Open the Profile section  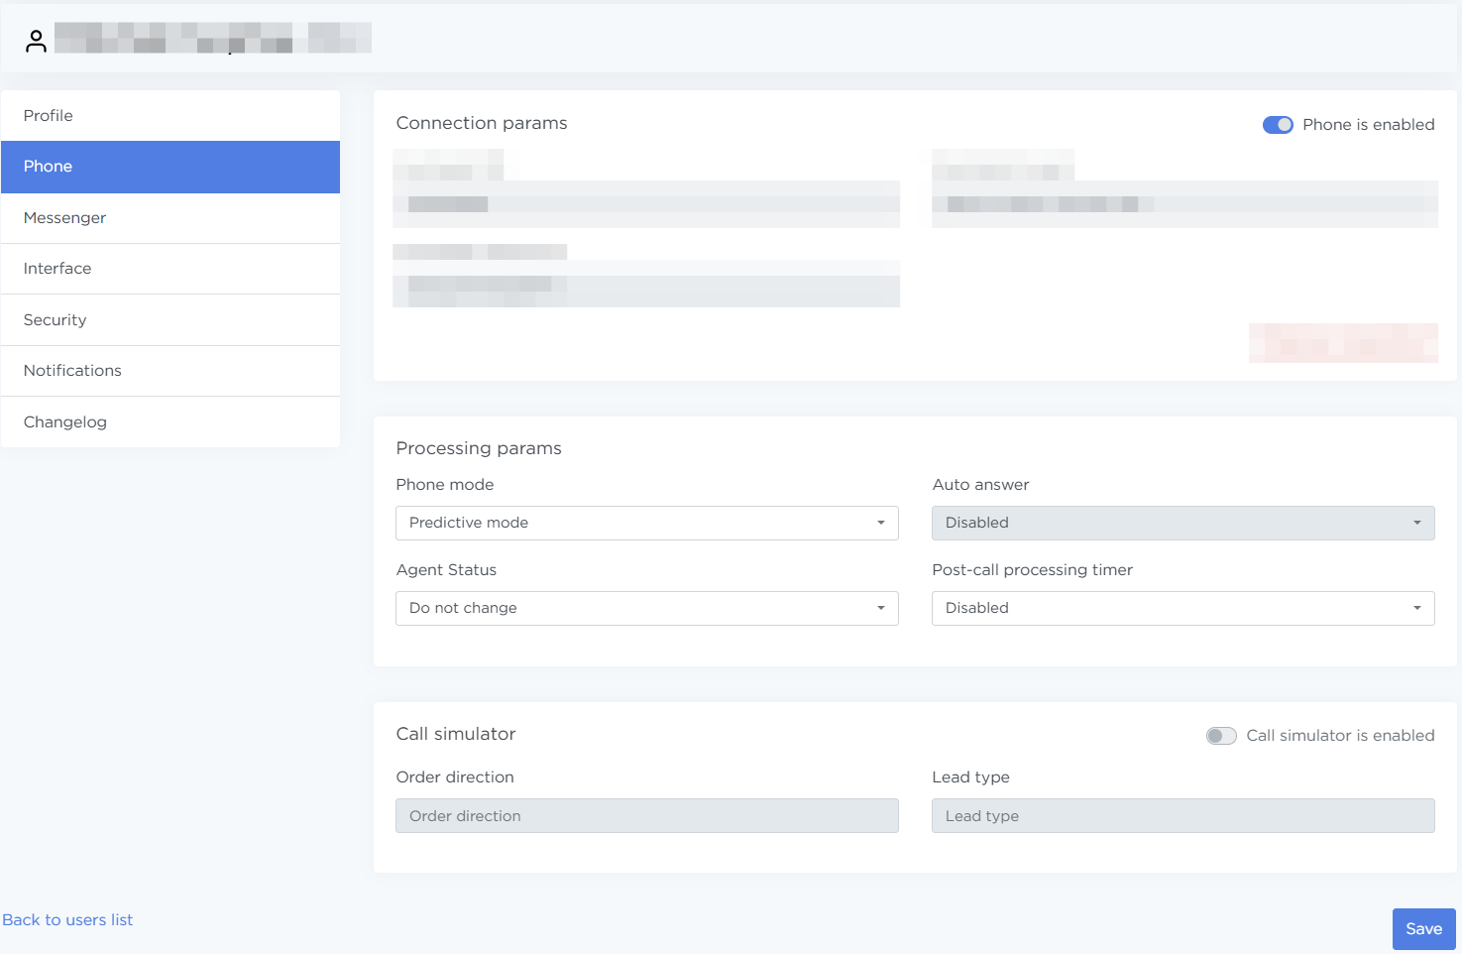coord(170,116)
